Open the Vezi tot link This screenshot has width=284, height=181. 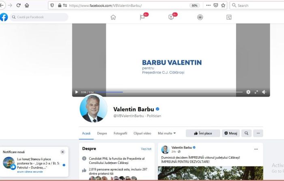point(146,149)
